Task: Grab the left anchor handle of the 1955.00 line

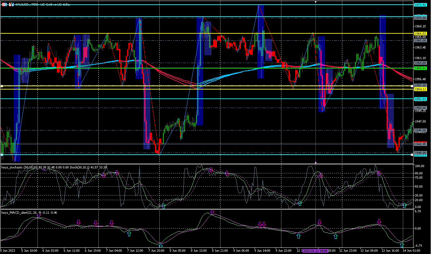Action: pyautogui.click(x=2, y=86)
